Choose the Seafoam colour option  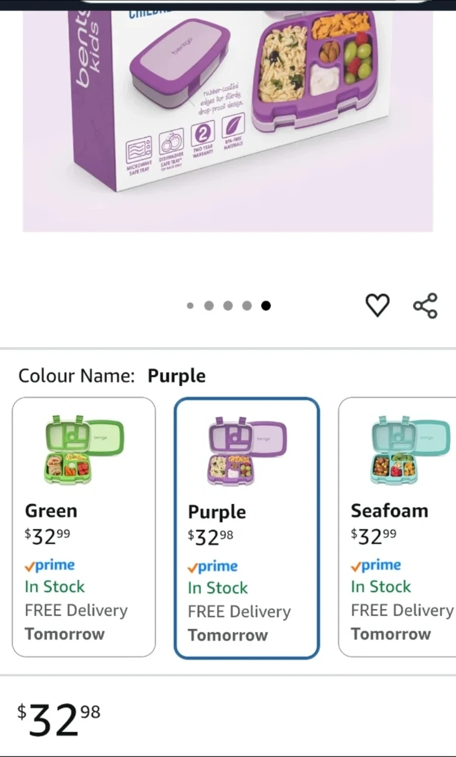point(398,527)
